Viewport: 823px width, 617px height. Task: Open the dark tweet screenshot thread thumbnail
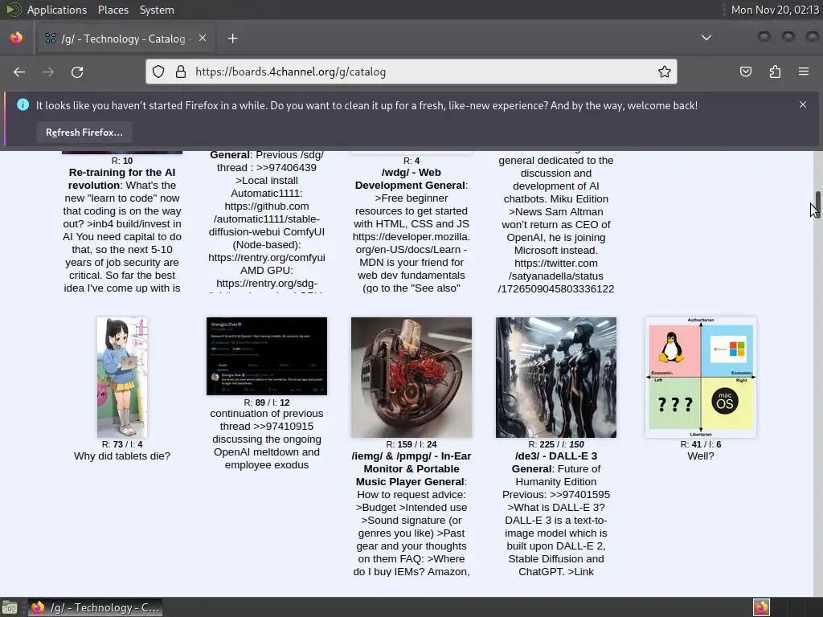[x=267, y=356]
